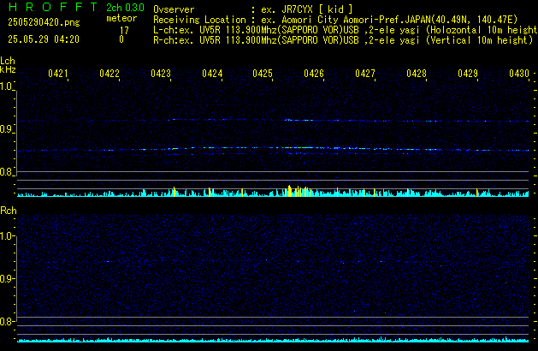The image size is (538, 351).
Task: Click the Lch 0.8 kHz axis label
Action: pos(6,172)
